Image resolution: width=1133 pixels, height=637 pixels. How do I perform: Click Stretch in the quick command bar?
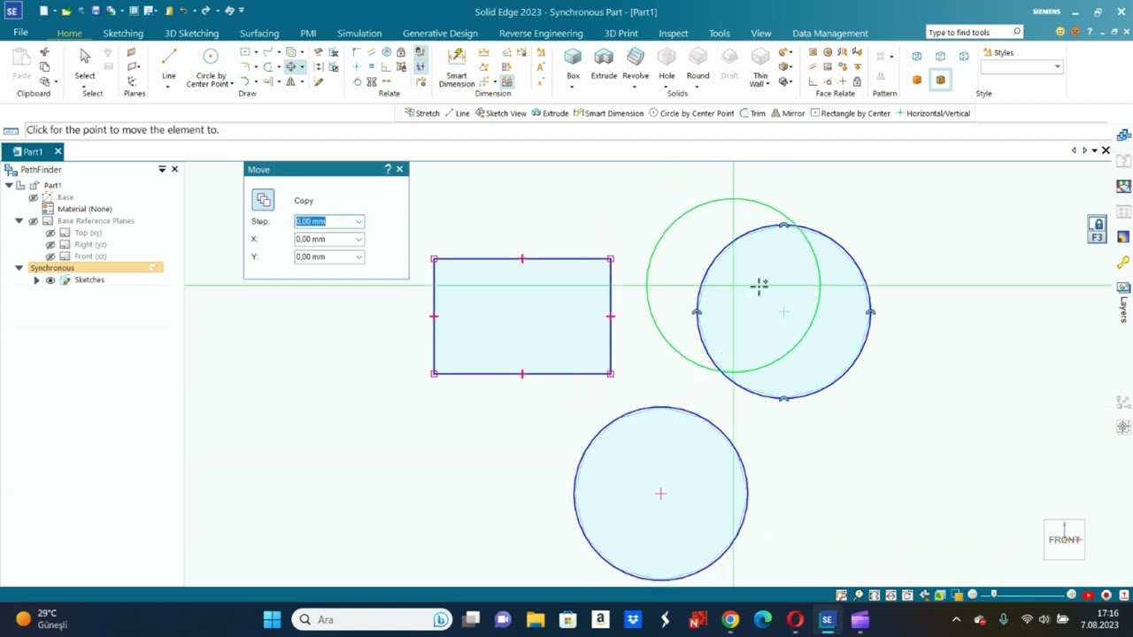point(422,113)
